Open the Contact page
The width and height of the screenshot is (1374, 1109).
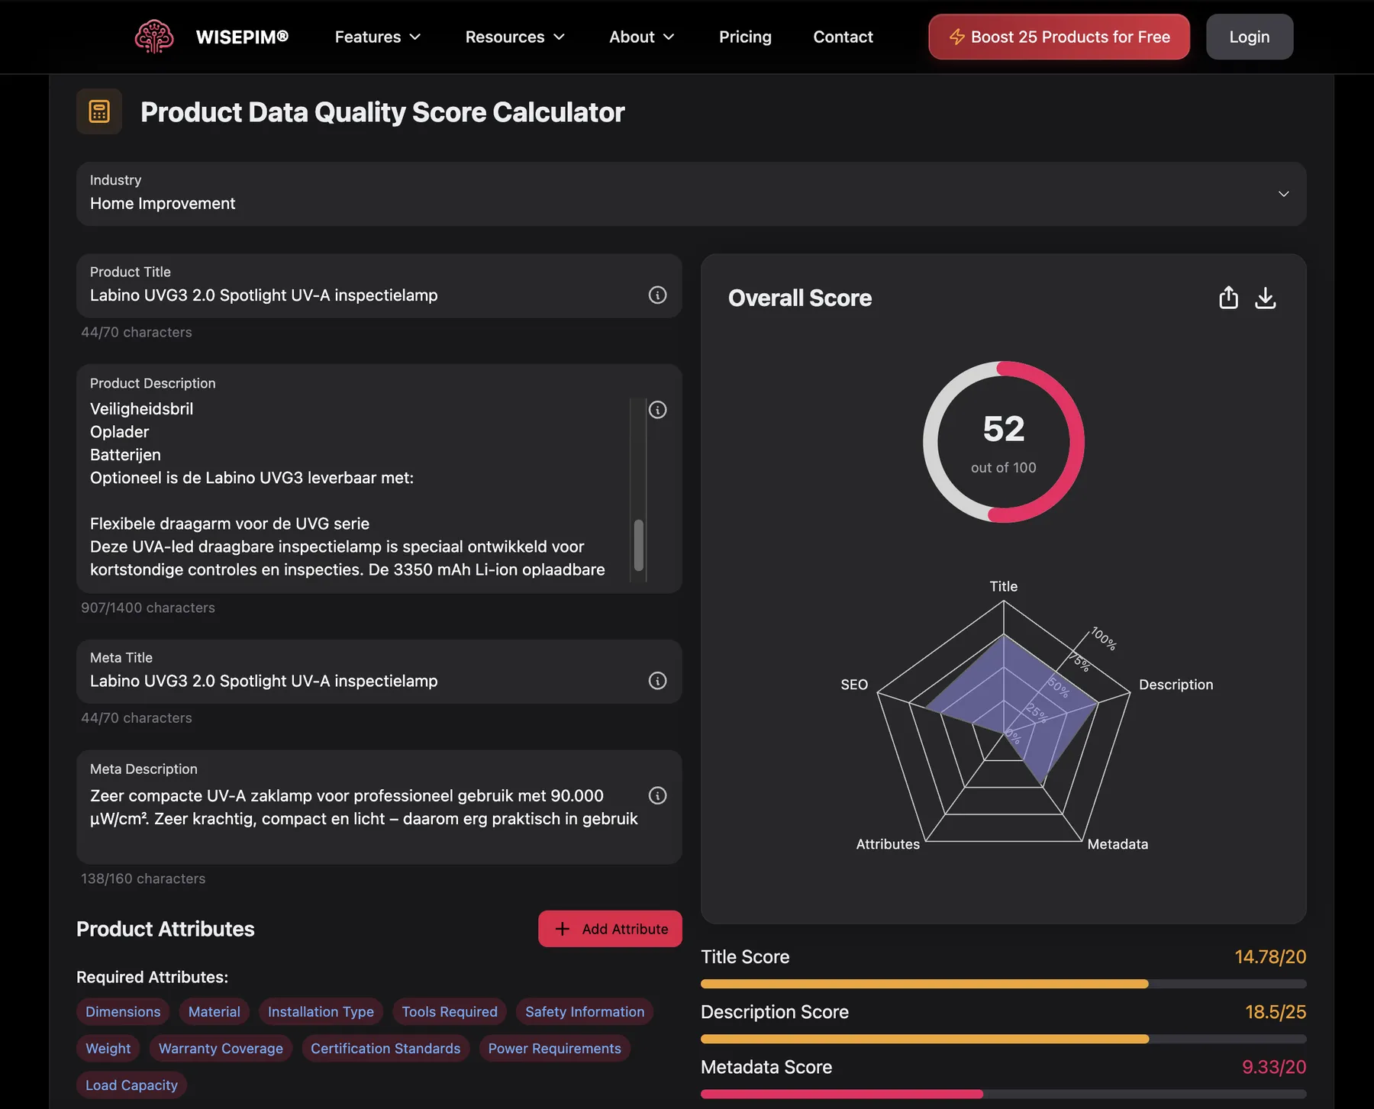click(x=843, y=37)
